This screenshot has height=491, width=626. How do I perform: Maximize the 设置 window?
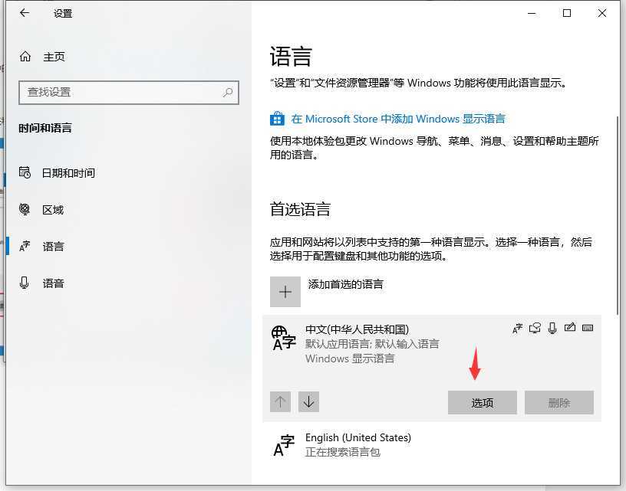(567, 13)
